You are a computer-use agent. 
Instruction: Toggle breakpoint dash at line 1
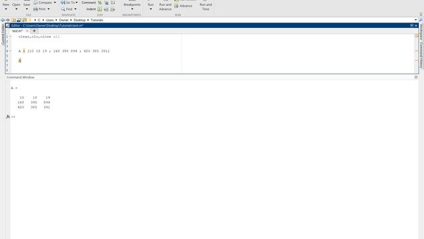tap(11, 37)
